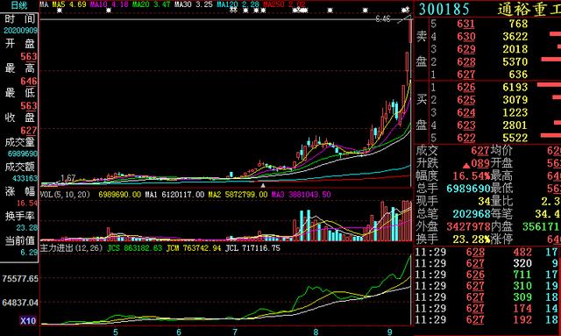Select sell level 4 price 630
Screen dimensions: 561x336
coord(465,37)
